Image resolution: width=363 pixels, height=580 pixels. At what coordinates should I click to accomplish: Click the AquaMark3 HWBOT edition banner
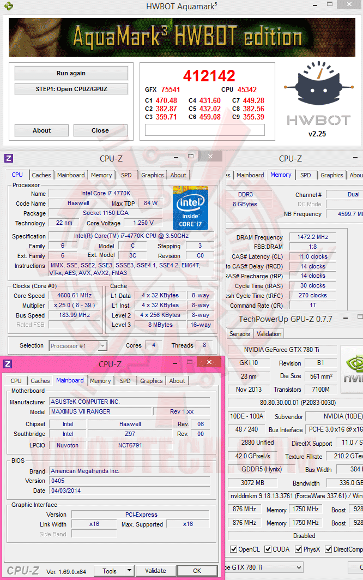pos(182,37)
